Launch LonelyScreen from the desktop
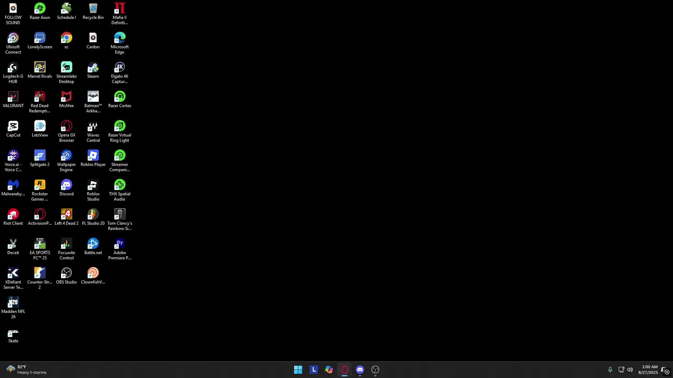This screenshot has width=673, height=378. click(x=40, y=41)
